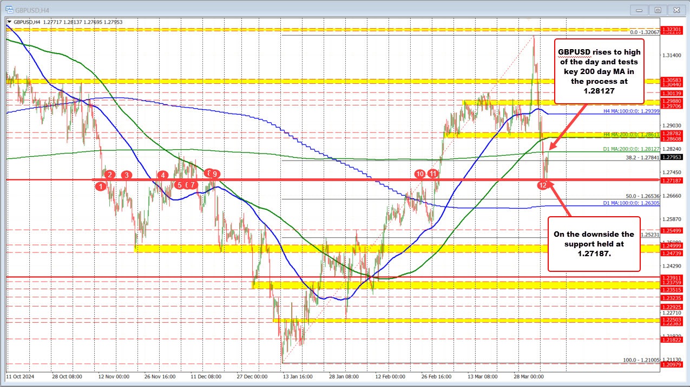The height and width of the screenshot is (387, 690).
Task: Restore down the GBPUSD chart window
Action: 658,10
